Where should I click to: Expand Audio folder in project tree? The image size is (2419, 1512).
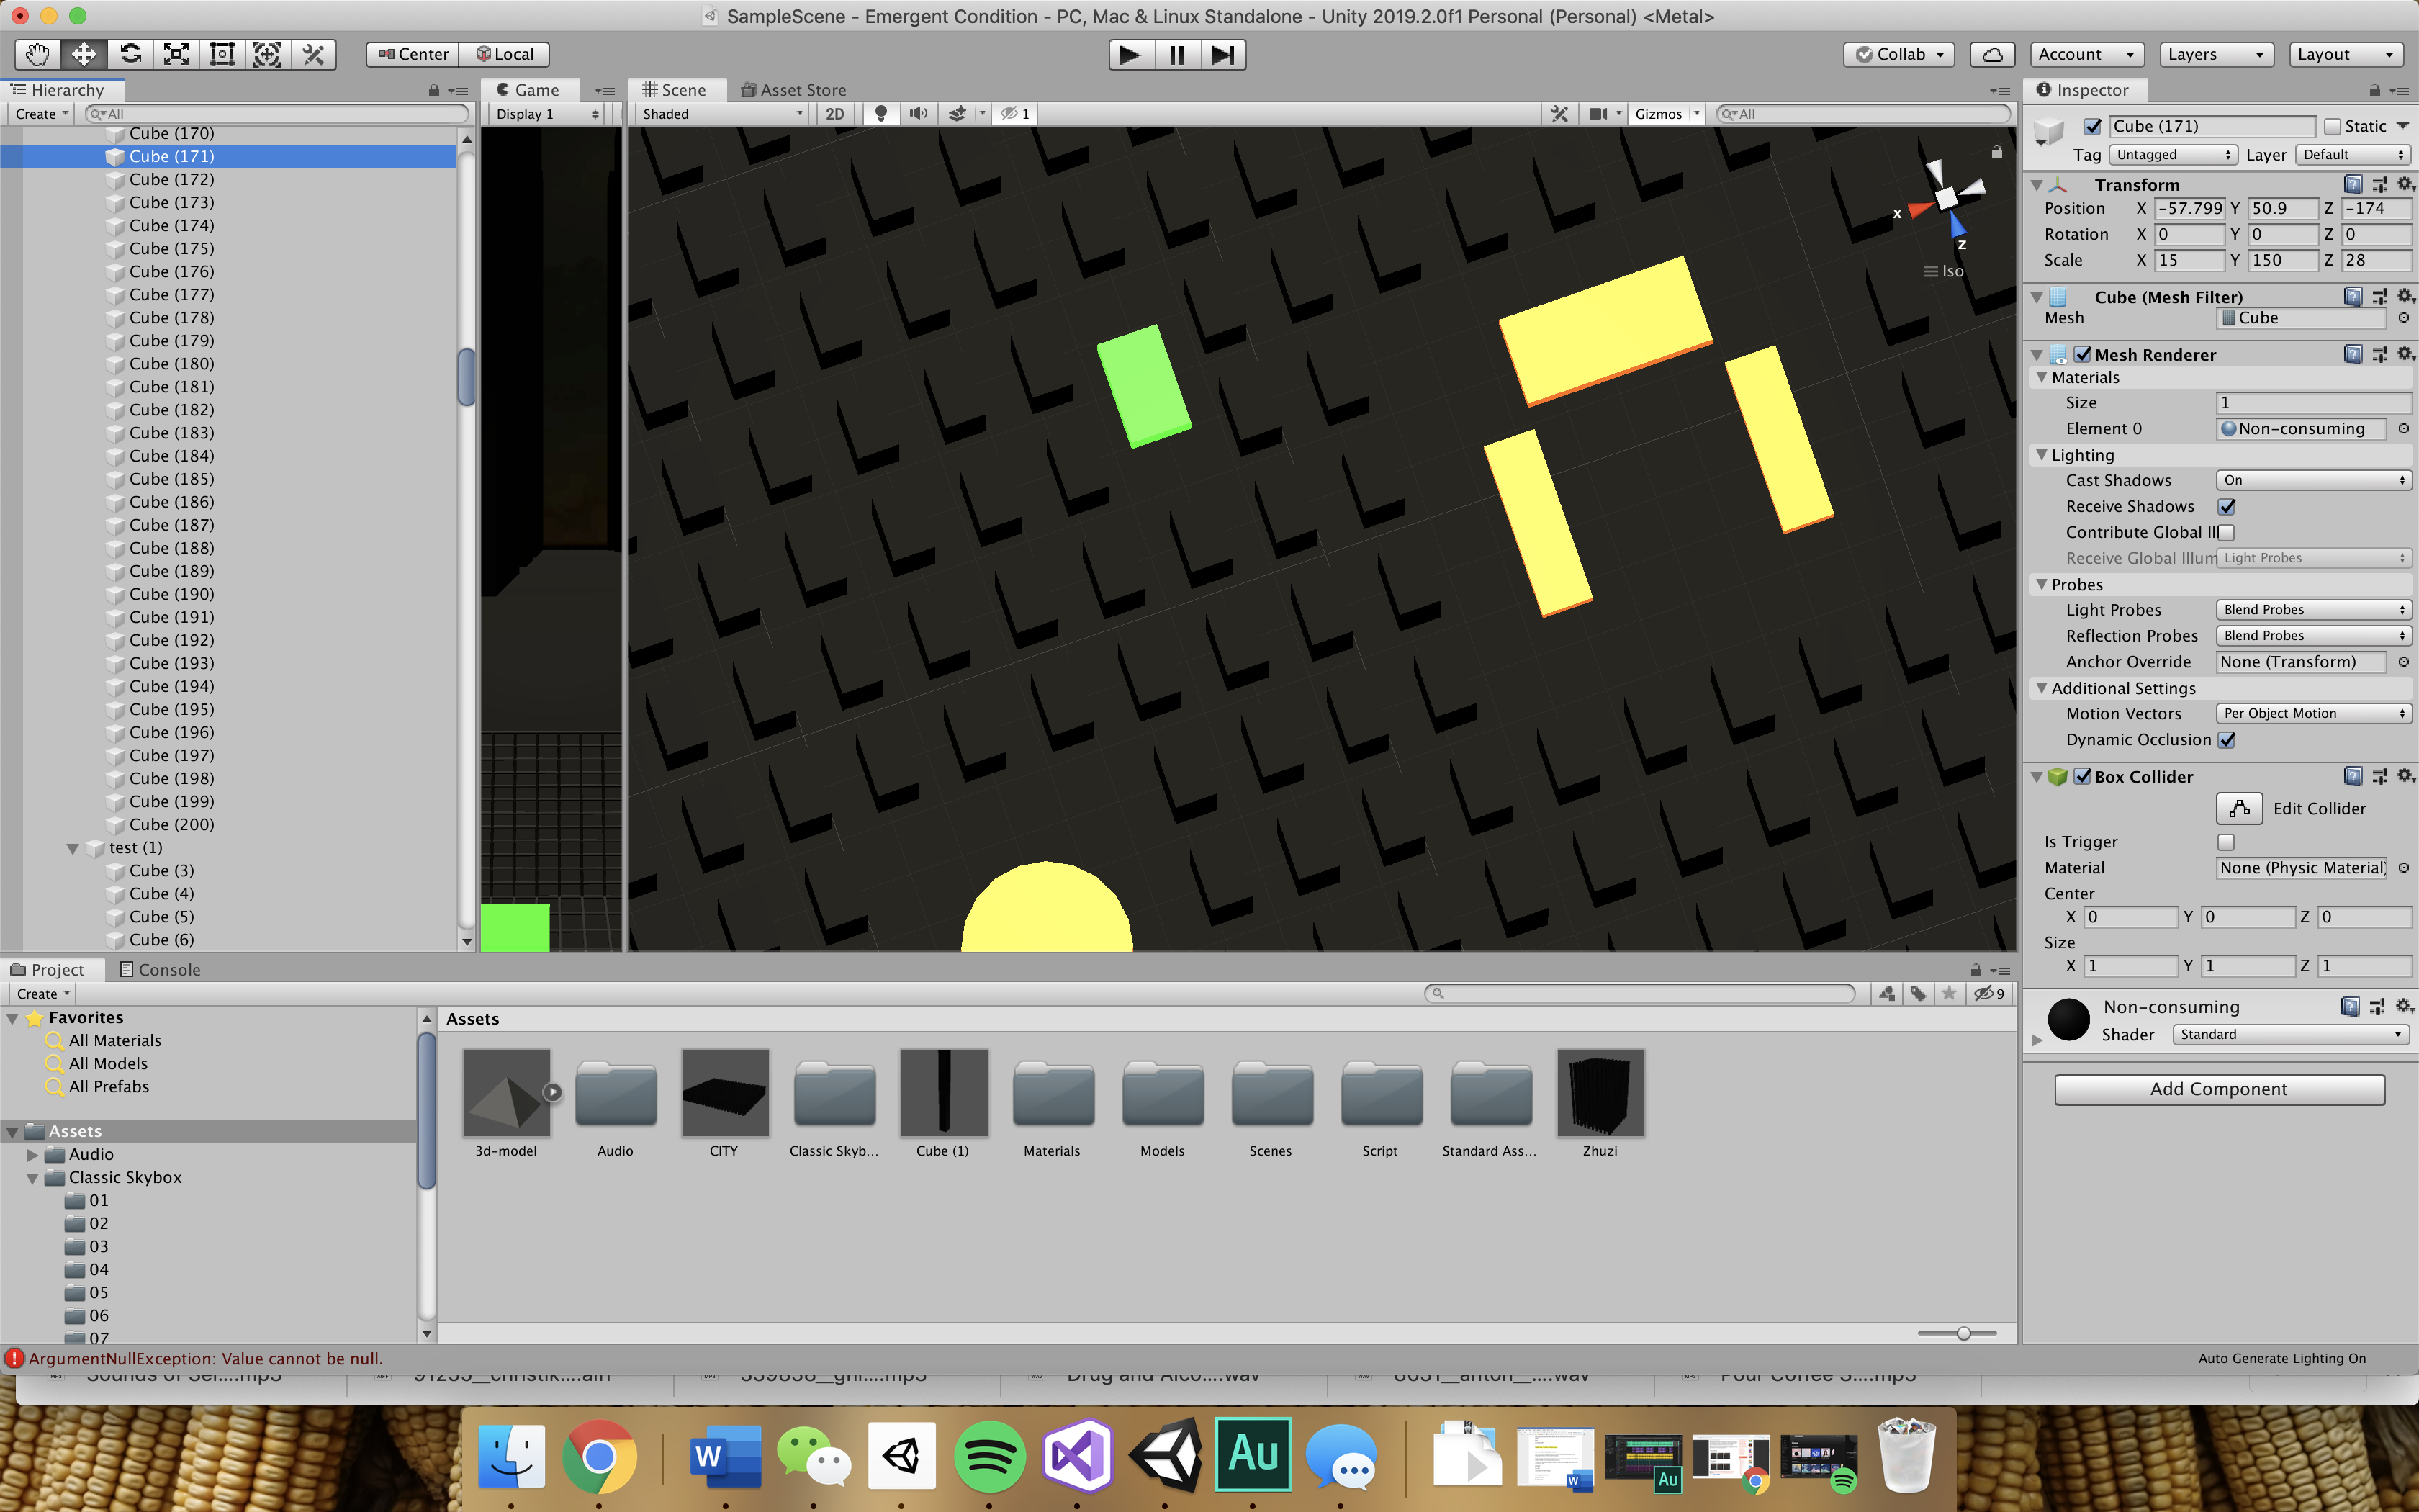point(33,1154)
